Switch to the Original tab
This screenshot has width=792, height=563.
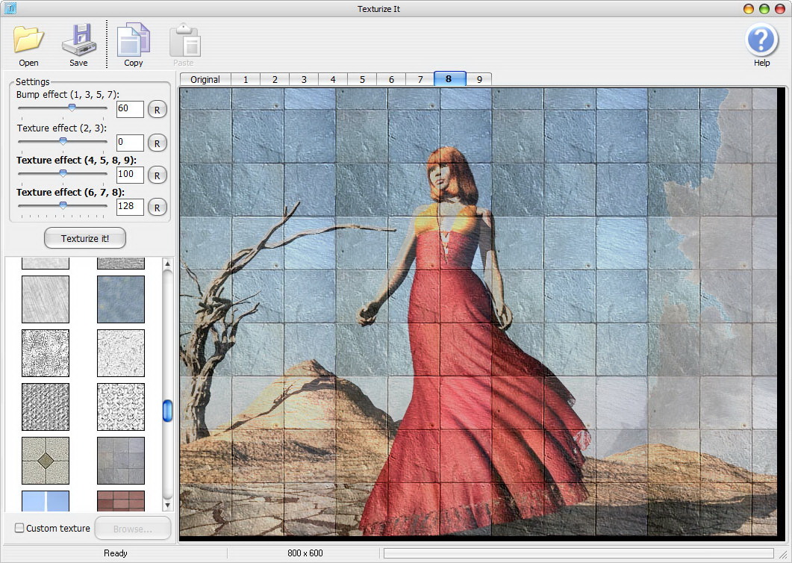pos(205,79)
